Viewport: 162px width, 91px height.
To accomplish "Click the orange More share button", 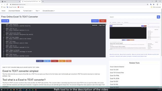I will tap(69, 61).
